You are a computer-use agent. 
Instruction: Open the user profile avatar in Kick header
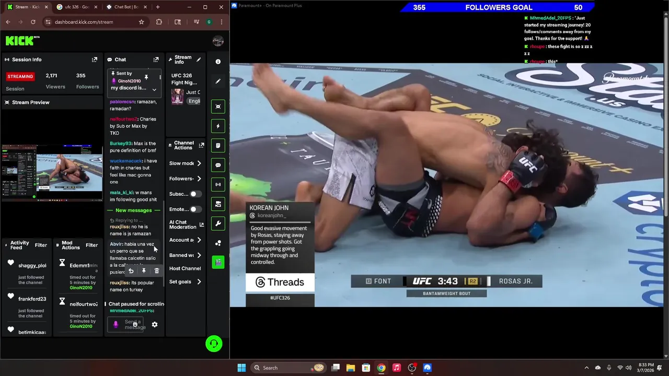tap(218, 41)
